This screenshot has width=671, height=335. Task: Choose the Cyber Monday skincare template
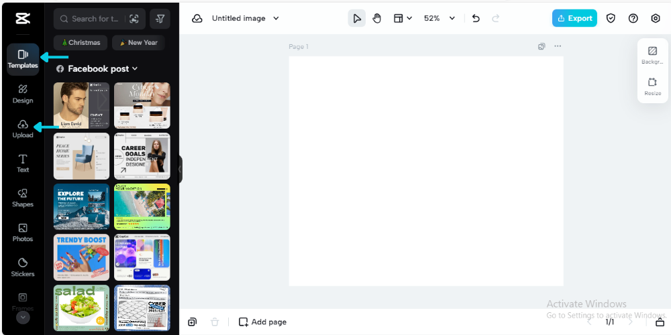142,106
